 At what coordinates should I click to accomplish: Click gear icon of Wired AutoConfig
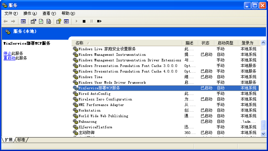click(x=76, y=94)
